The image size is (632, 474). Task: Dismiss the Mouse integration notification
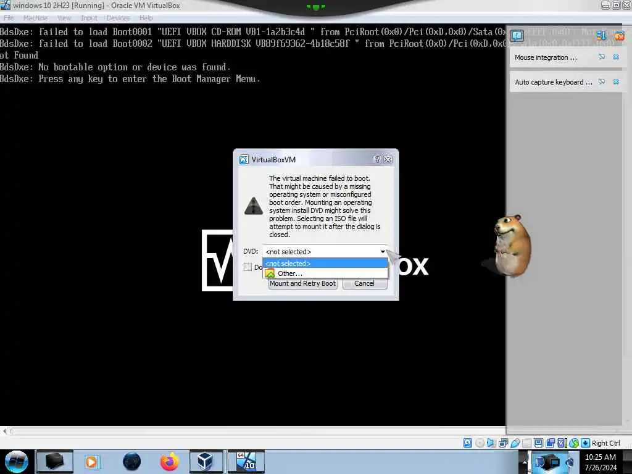click(616, 57)
